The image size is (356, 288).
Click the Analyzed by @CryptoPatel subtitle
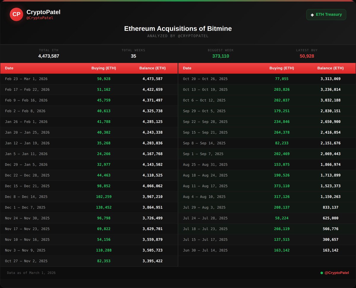tap(178, 36)
